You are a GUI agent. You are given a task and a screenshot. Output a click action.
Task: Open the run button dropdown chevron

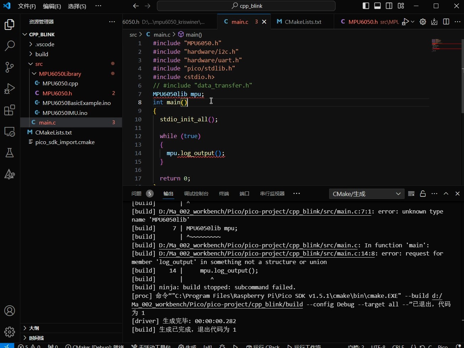coord(413,22)
